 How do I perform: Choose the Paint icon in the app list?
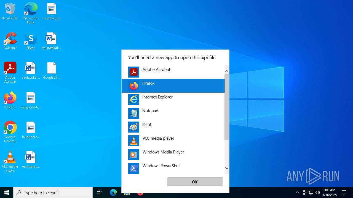134,127
